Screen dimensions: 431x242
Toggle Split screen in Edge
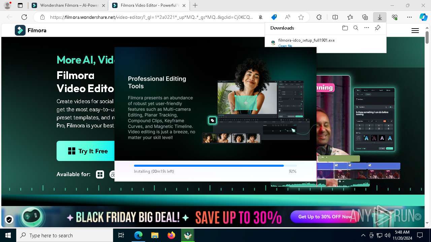tap(335, 17)
